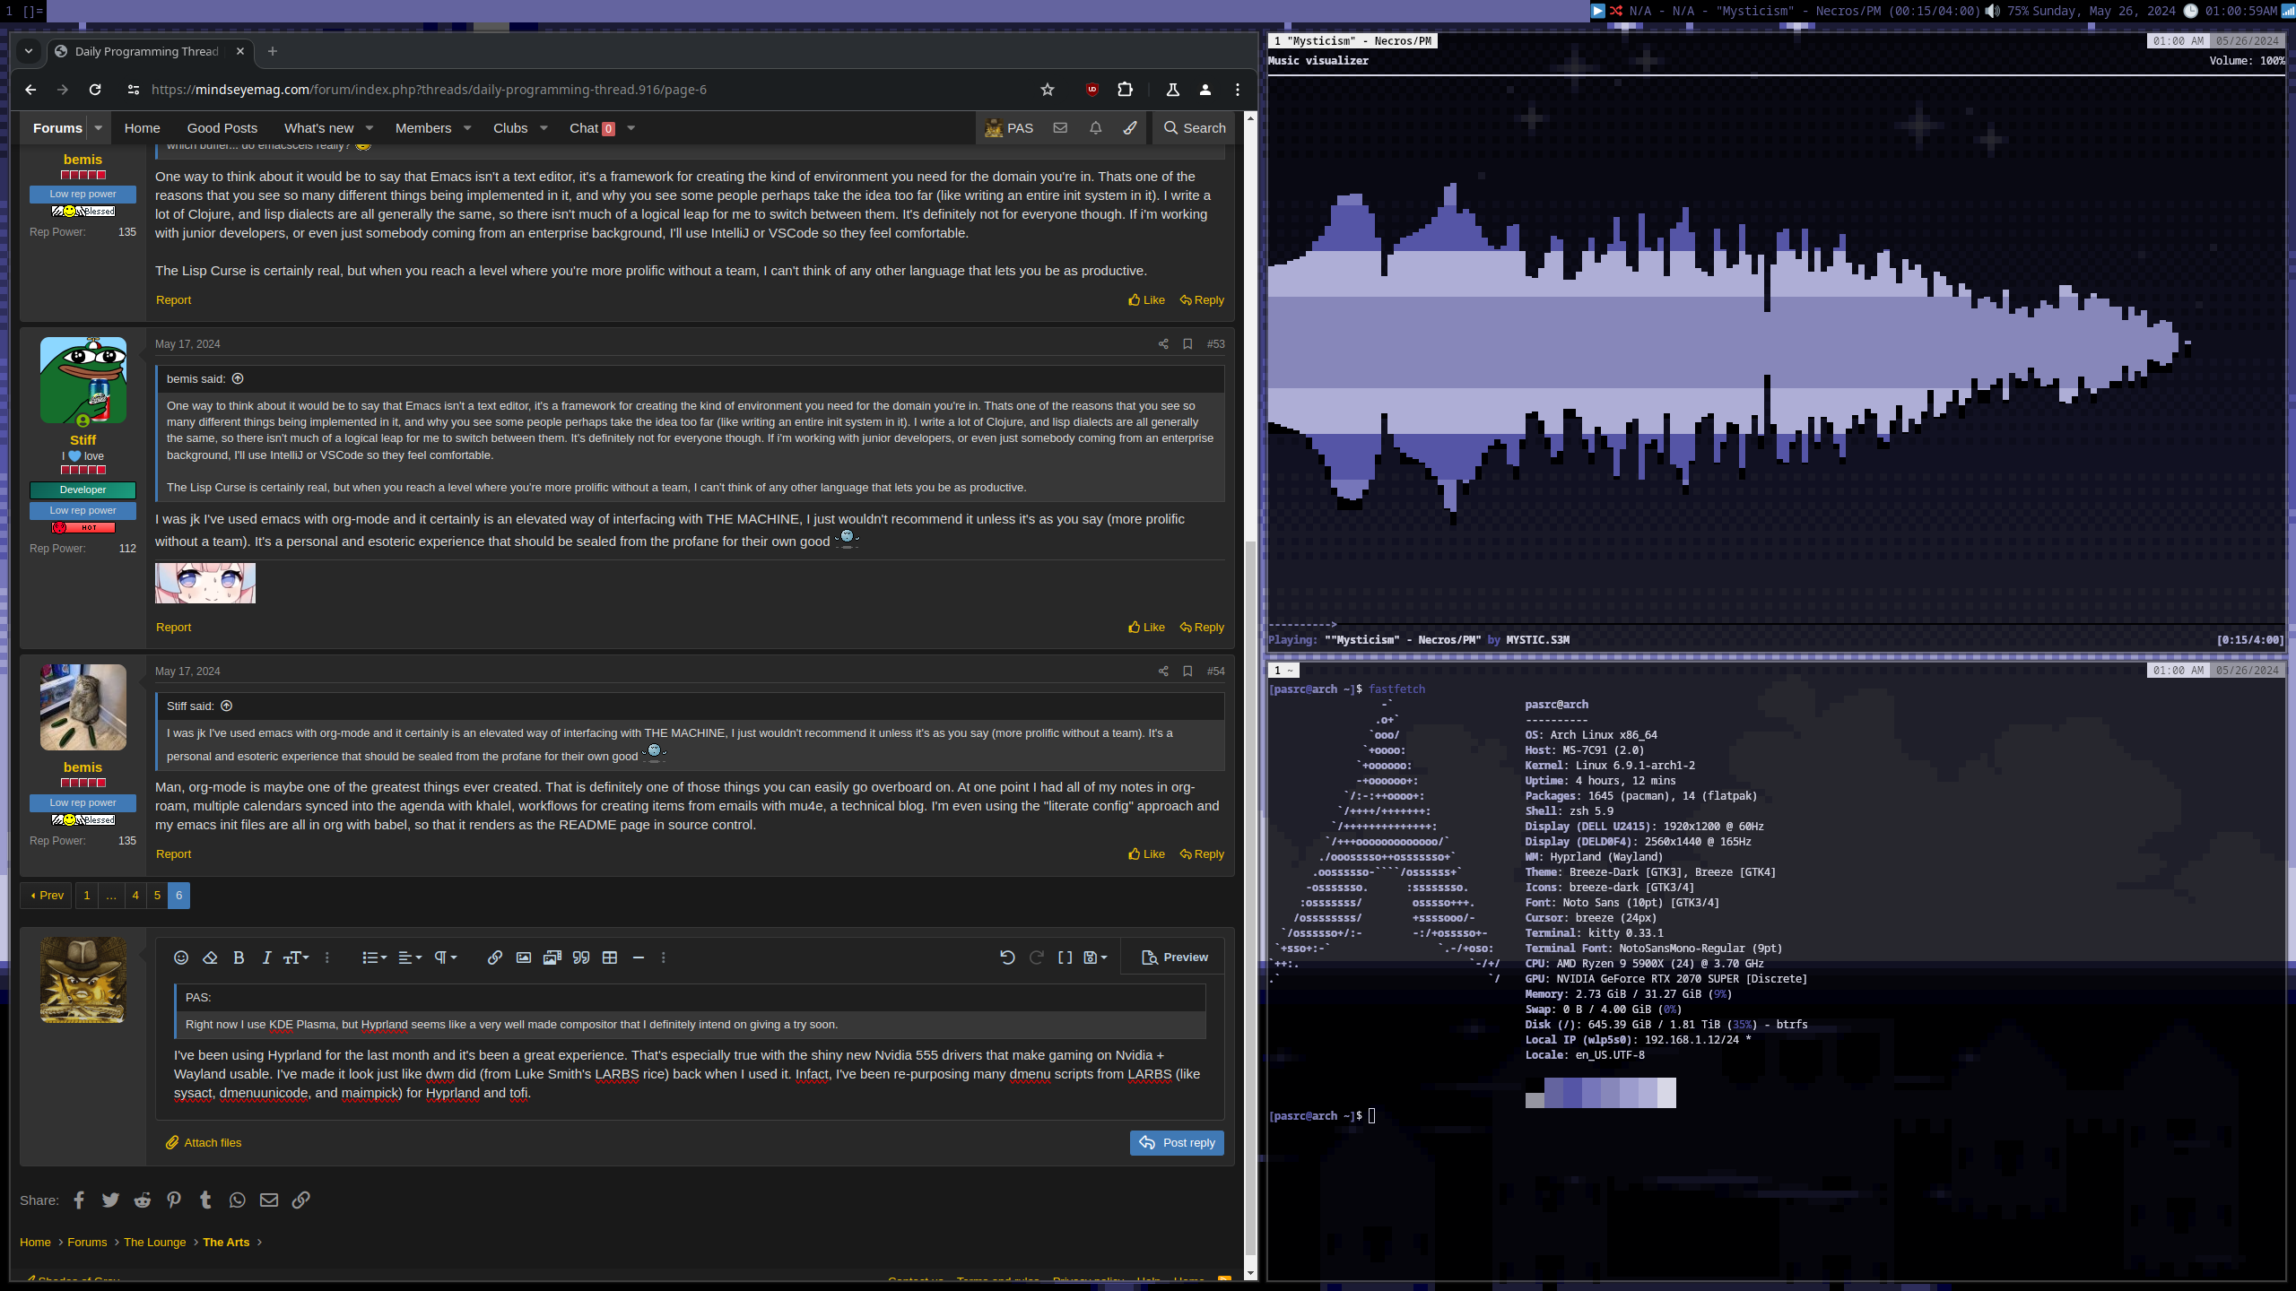Open text alignment dropdown in editor

coord(410,957)
